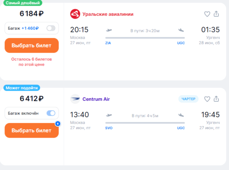The height and width of the screenshot is (170, 229).
Task: Click the 'Может подойти' blue label
Action: coord(22,88)
